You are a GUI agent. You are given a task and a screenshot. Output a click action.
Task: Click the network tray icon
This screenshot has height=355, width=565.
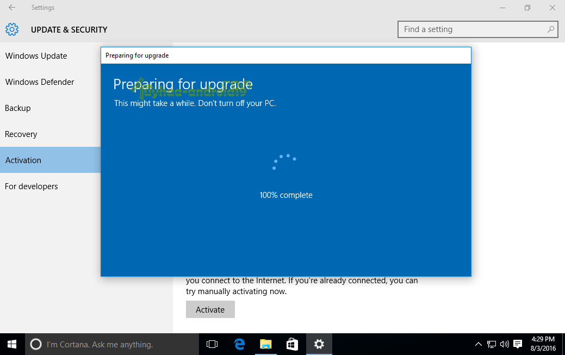click(x=491, y=345)
